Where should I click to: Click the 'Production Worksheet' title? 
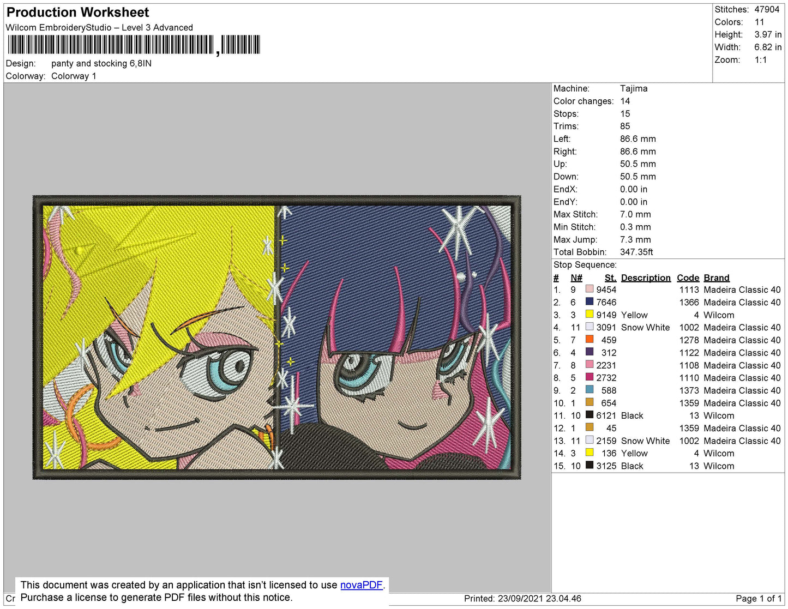point(77,13)
